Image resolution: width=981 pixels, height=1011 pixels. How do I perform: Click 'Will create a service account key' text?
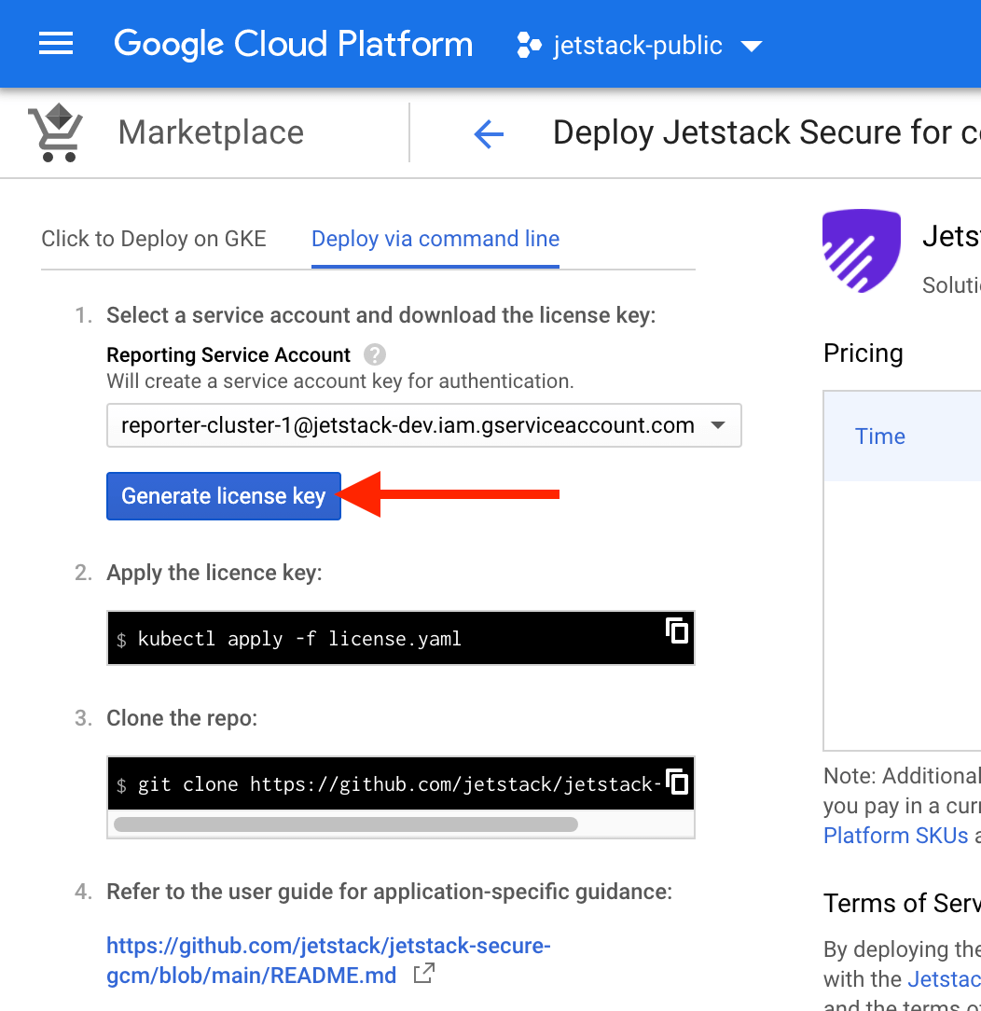[x=339, y=381]
